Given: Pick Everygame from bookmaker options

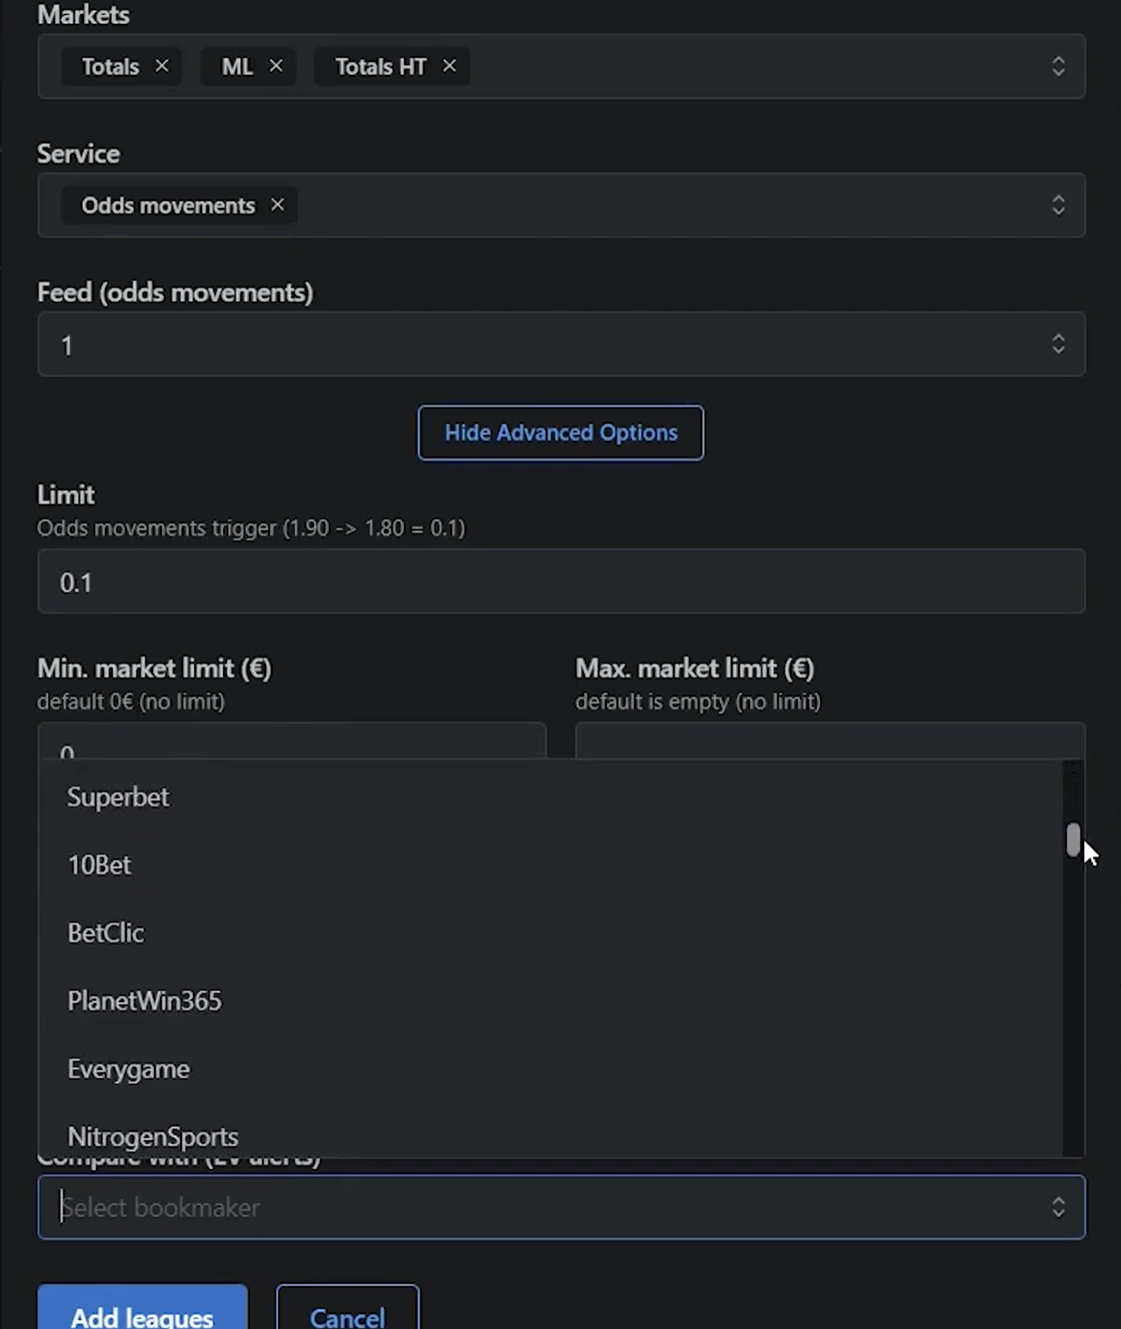Looking at the screenshot, I should (550, 1069).
